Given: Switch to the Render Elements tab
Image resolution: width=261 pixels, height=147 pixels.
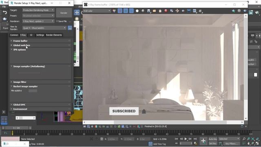Looking at the screenshot, I should pos(54,35).
